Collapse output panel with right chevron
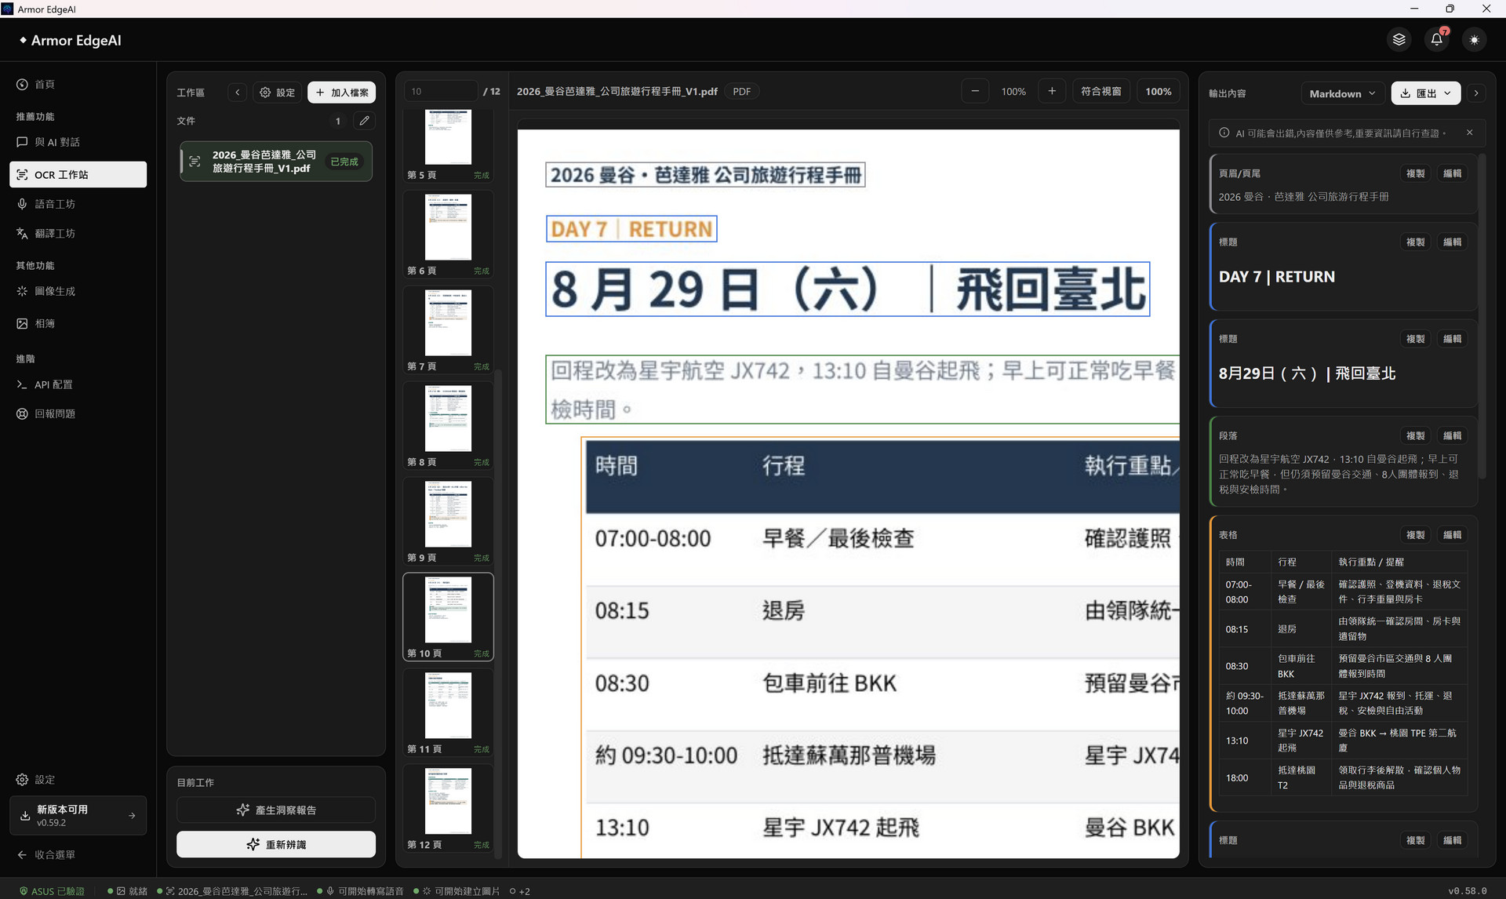Image resolution: width=1506 pixels, height=899 pixels. (x=1476, y=93)
